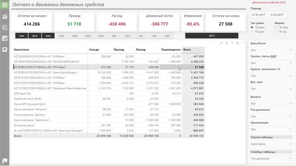Enable the % общ checkbox
296x166 pixels.
(x=276, y=27)
